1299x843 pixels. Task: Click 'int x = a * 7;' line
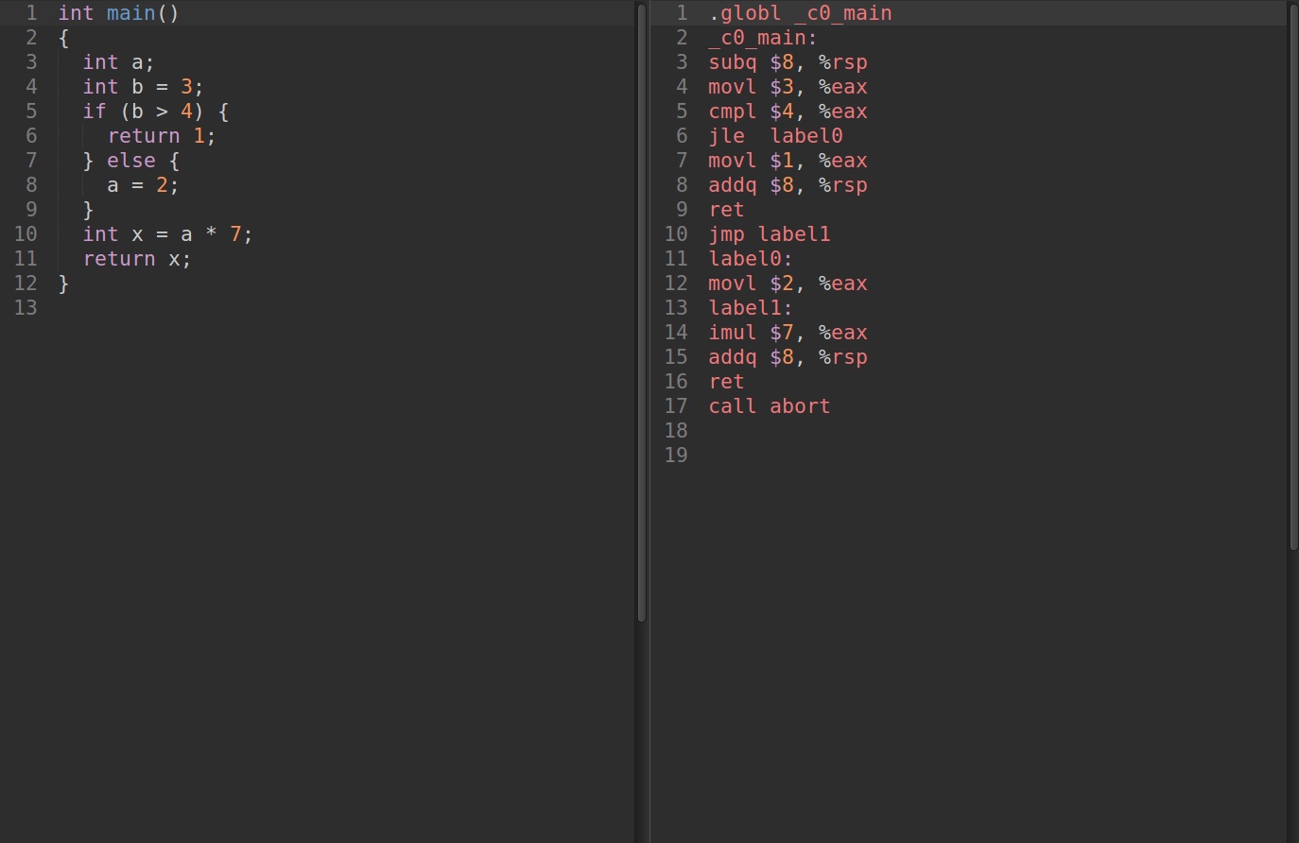(167, 234)
